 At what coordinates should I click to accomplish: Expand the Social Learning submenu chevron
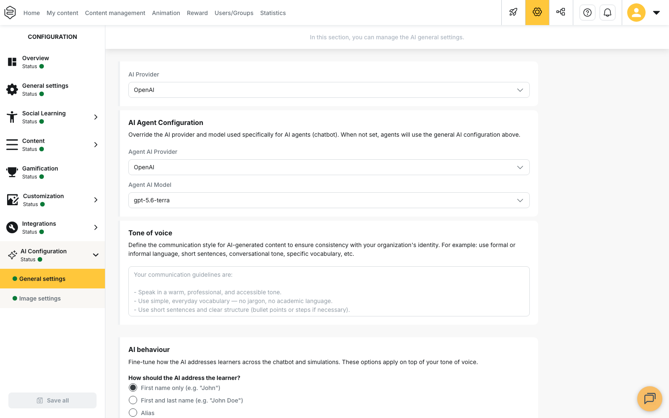pos(96,117)
